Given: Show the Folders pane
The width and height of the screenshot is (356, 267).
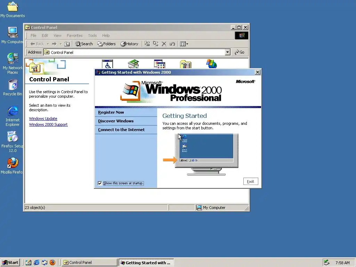Looking at the screenshot, I should (106, 44).
